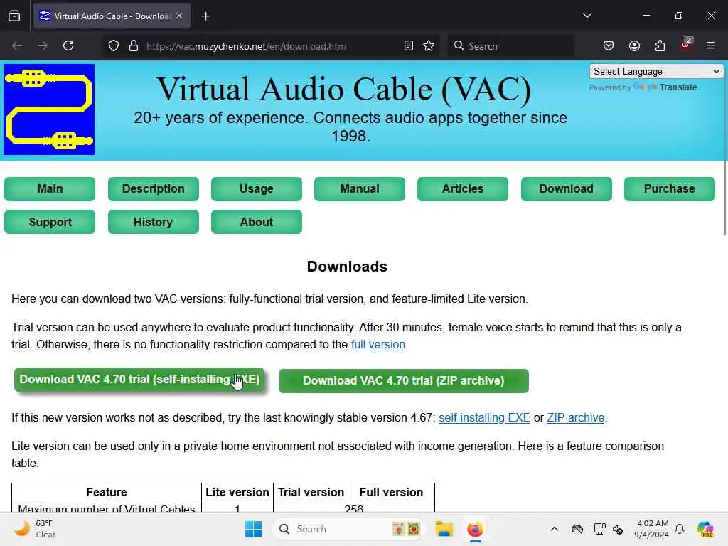This screenshot has height=546, width=728.
Task: Click the address bar URL field
Action: [x=269, y=46]
